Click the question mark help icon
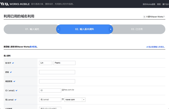Screen dimensions: 169x109 coord(144,17)
